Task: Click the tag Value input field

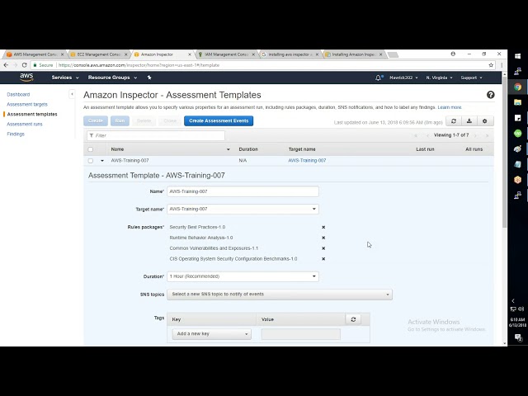Action: 300,334
